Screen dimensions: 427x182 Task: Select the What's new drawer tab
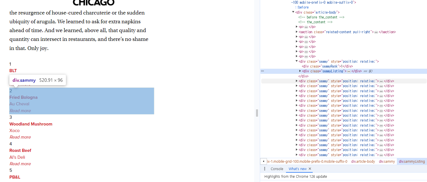[297, 169]
